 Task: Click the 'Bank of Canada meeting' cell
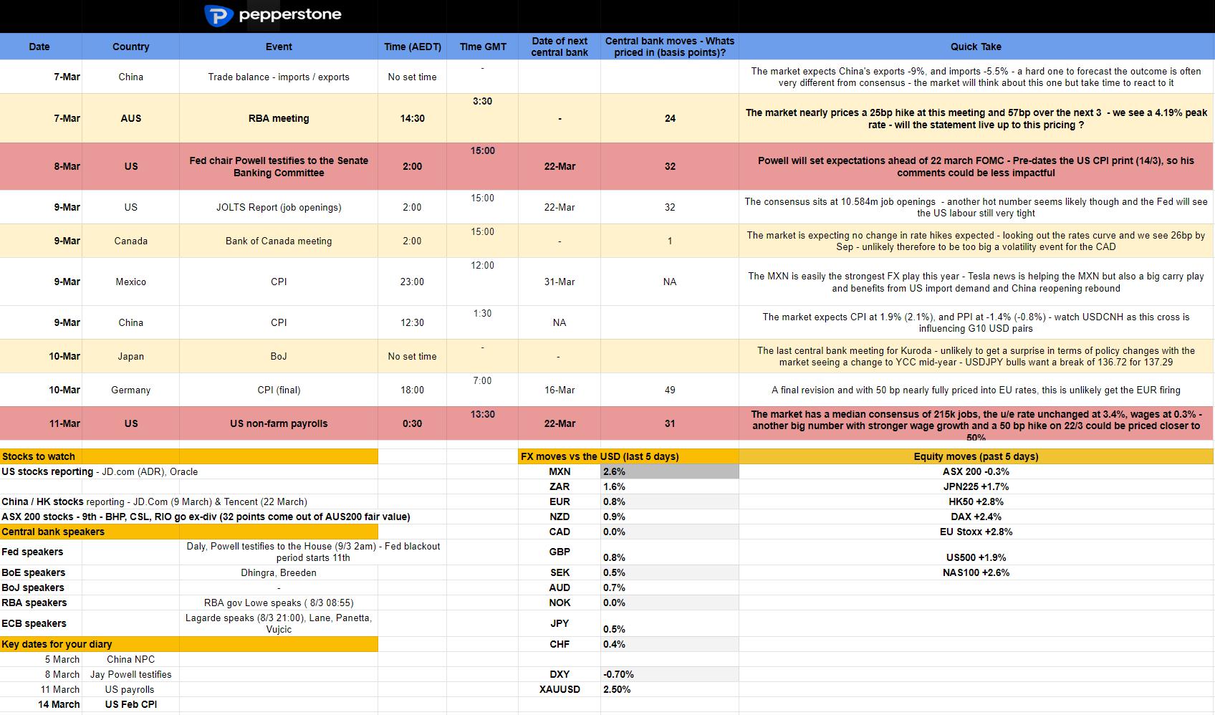pos(279,241)
